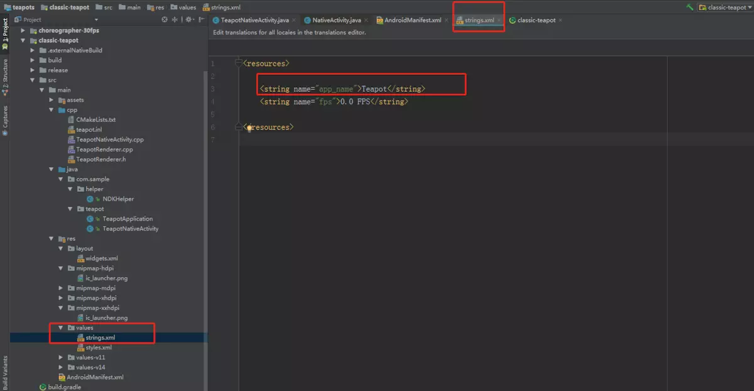Expand the mipmap-mdpi folder

click(61, 288)
